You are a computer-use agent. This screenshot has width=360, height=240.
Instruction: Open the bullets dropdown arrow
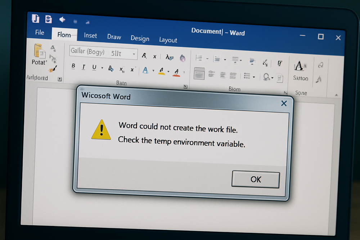pyautogui.click(x=207, y=59)
